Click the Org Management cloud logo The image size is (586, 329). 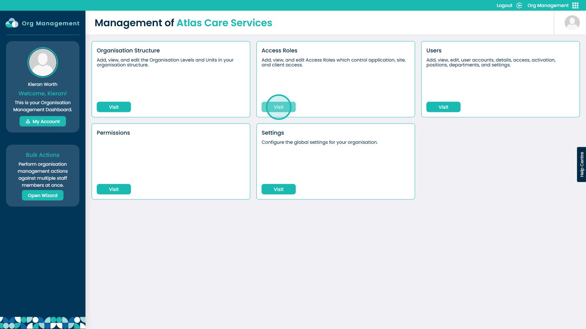tap(12, 23)
